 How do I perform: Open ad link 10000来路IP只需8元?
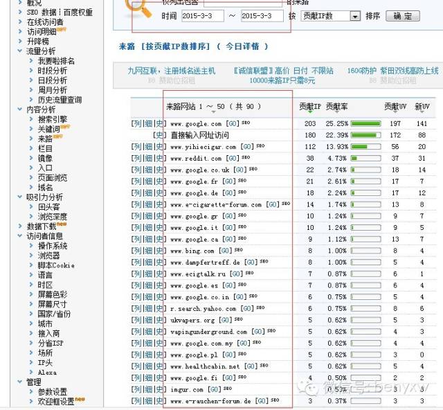pyautogui.click(x=282, y=80)
